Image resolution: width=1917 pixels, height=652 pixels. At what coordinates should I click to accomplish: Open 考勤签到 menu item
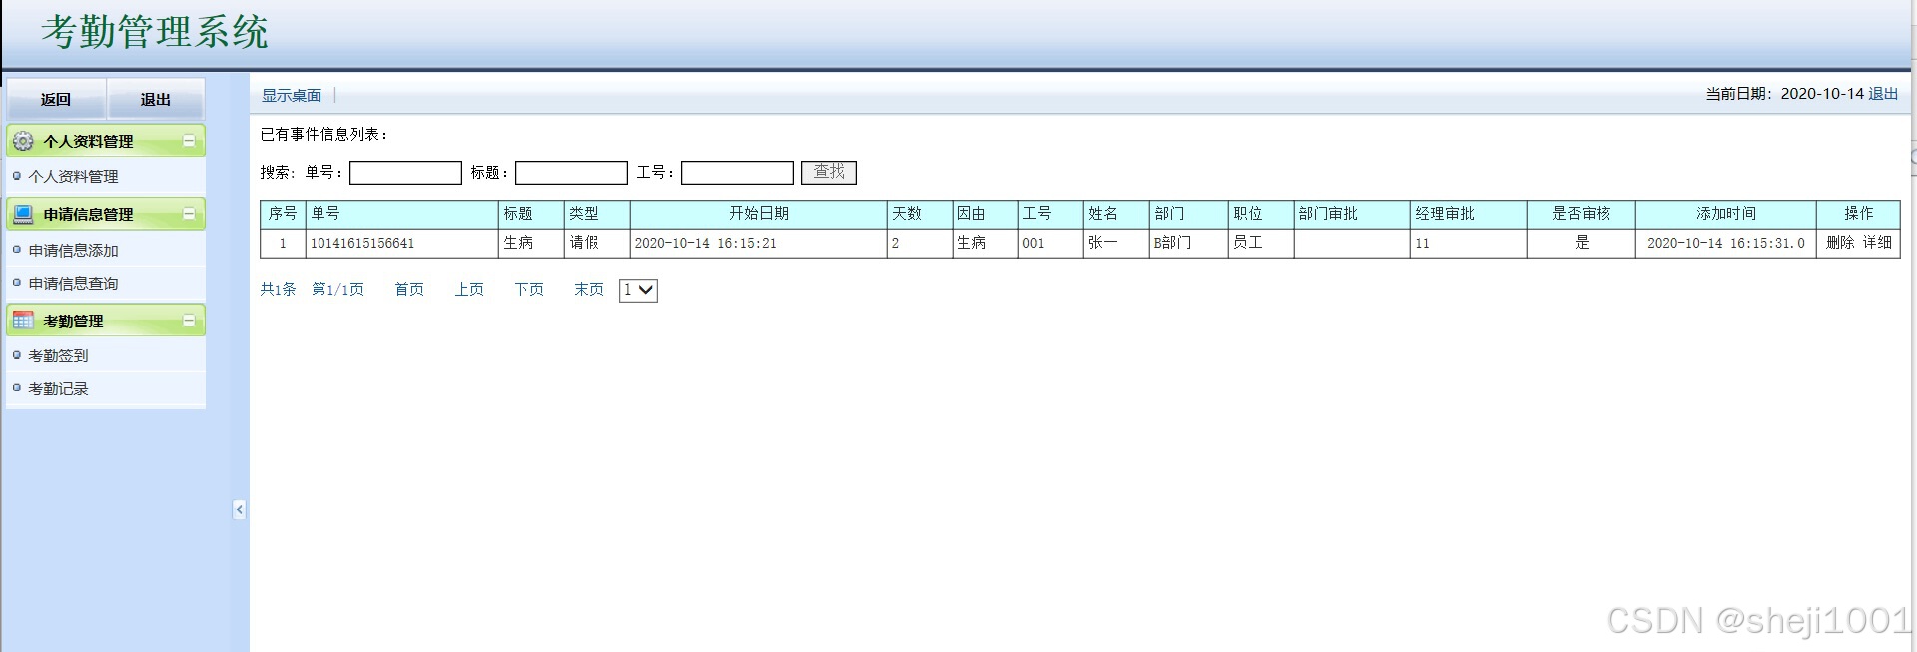[x=58, y=355]
